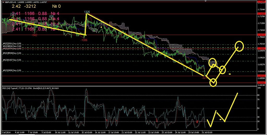Click the 1325 peak value label
Viewport: 267px width, 135px height.
point(87,12)
